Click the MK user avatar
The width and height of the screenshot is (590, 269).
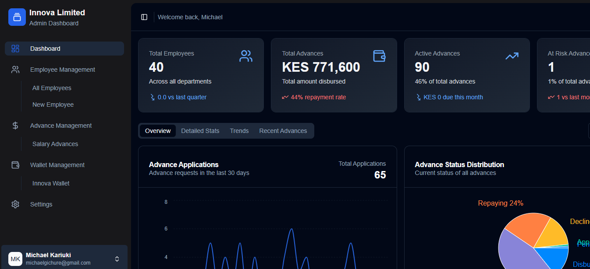[x=15, y=259]
